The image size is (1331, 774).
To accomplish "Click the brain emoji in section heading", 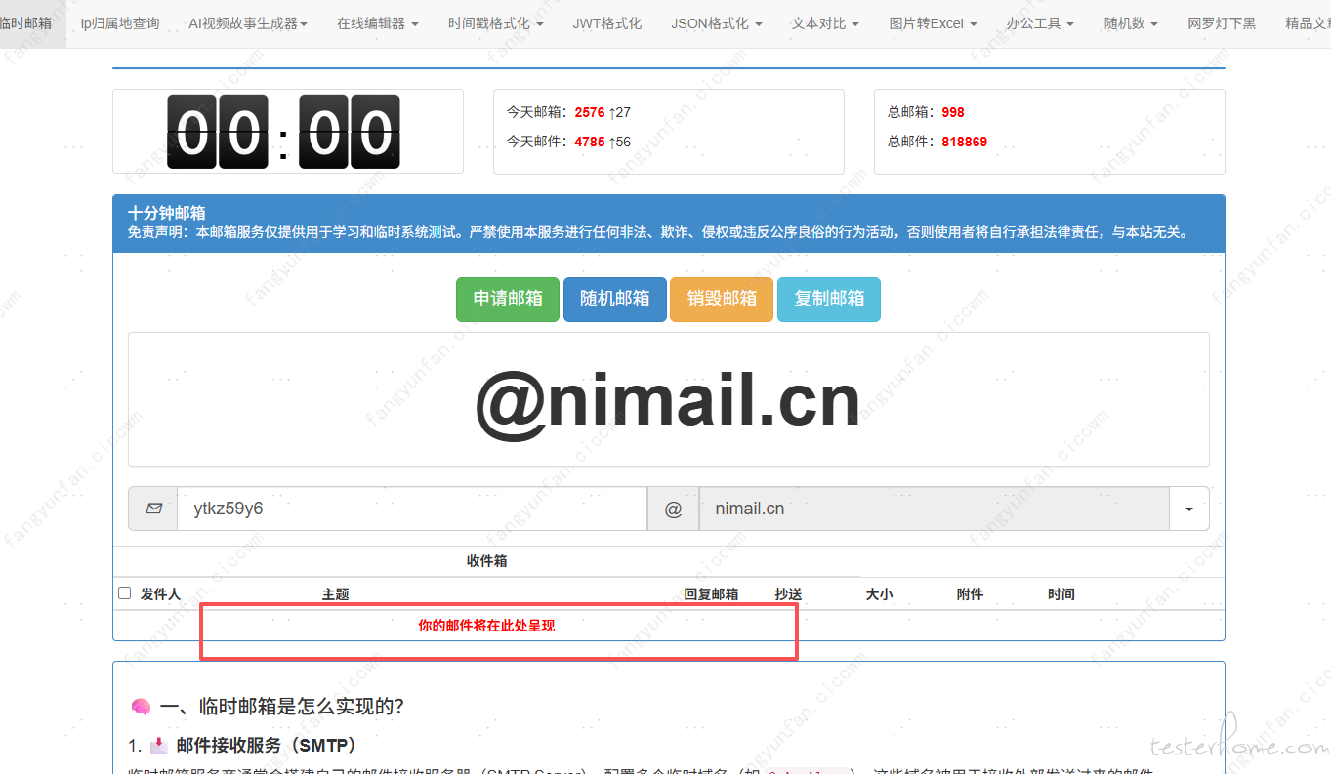I will 141,707.
